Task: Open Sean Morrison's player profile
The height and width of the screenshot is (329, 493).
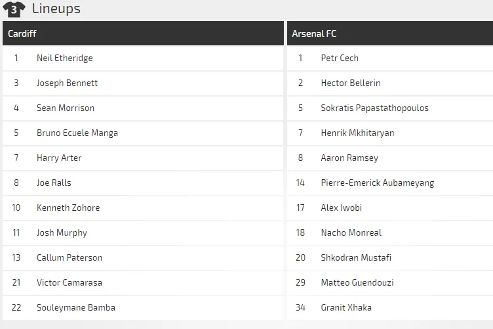Action: point(65,108)
